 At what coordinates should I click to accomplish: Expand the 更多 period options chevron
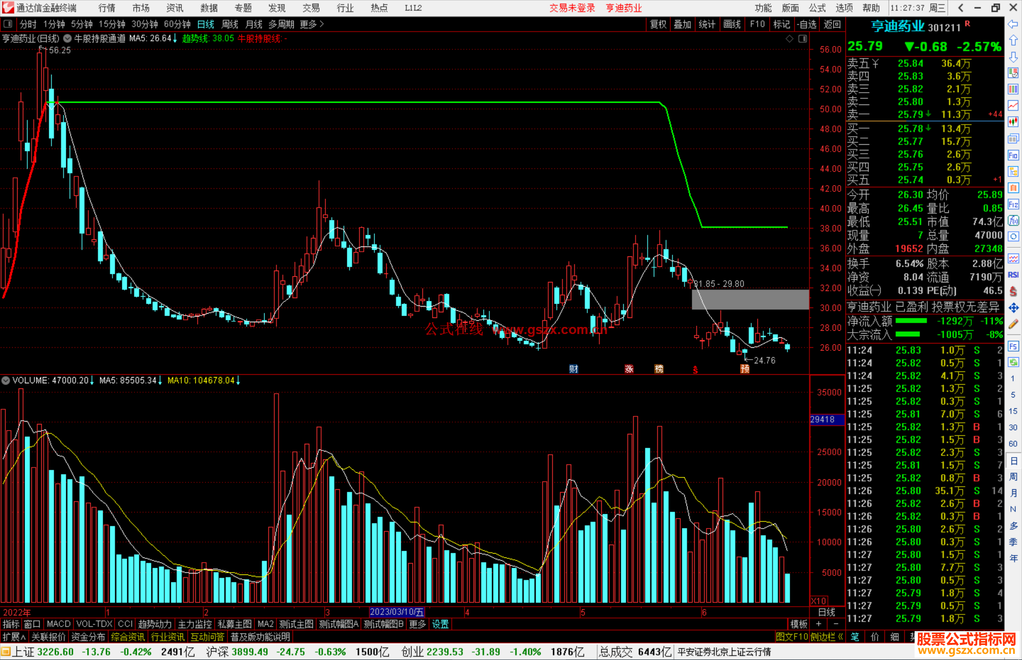322,24
